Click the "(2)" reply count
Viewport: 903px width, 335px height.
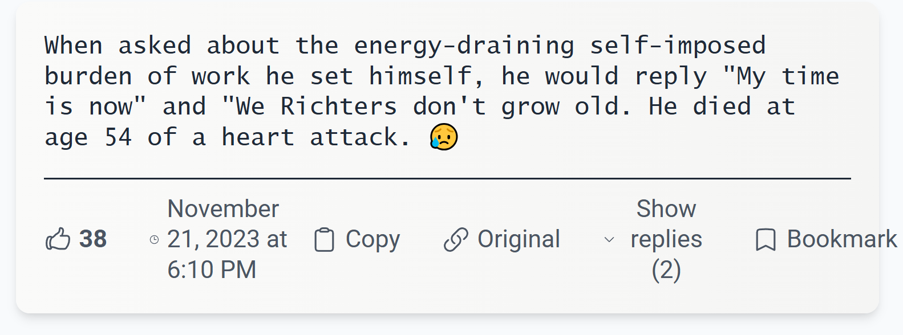666,269
